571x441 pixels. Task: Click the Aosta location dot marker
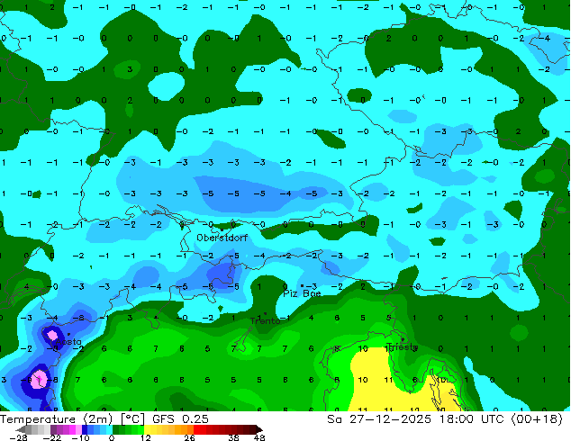pos(68,334)
